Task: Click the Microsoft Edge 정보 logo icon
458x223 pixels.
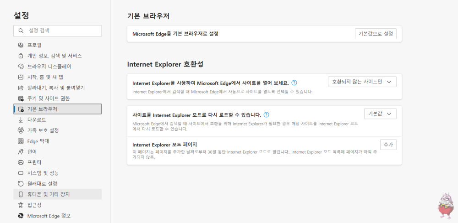Action: 21,216
